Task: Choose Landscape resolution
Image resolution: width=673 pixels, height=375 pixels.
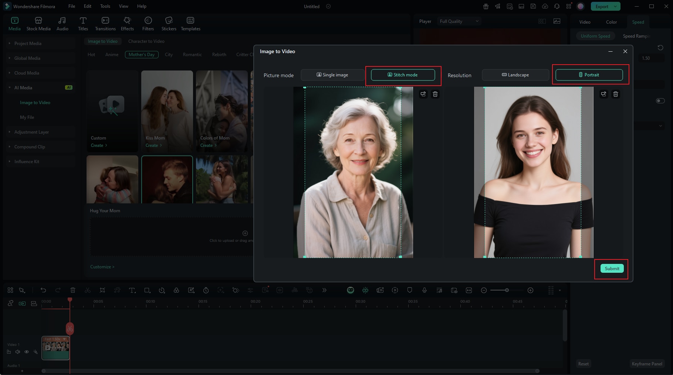Action: (515, 75)
